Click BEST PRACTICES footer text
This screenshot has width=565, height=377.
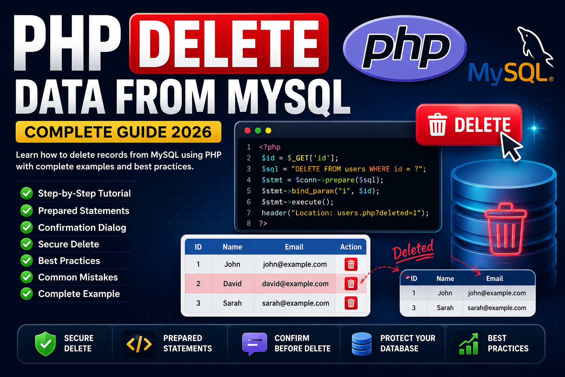point(508,343)
